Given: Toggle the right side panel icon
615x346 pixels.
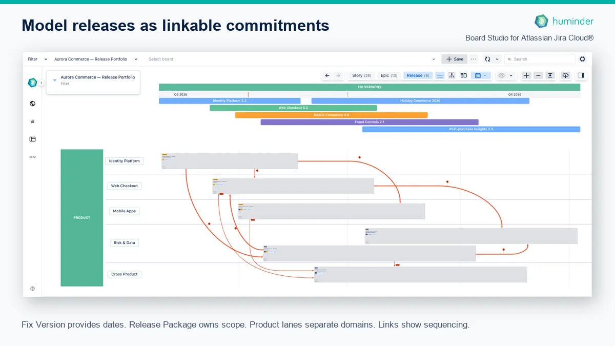Looking at the screenshot, I should (x=581, y=75).
